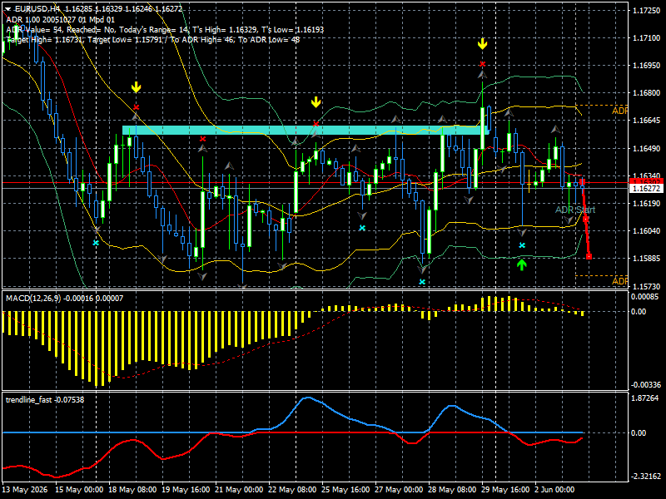Image resolution: width=666 pixels, height=499 pixels.
Task: Click the 'Target High= 1.16731' info line
Action: [x=153, y=40]
